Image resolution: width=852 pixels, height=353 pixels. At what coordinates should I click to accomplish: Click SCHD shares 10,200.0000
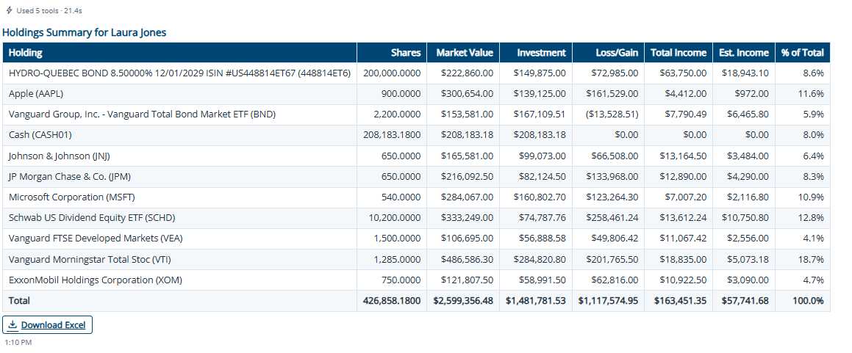[x=395, y=218]
